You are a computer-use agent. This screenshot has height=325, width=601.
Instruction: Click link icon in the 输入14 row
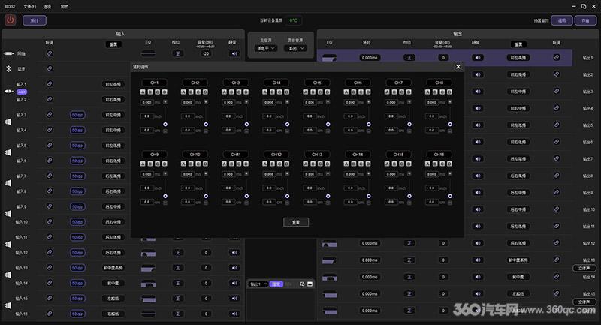coord(50,283)
